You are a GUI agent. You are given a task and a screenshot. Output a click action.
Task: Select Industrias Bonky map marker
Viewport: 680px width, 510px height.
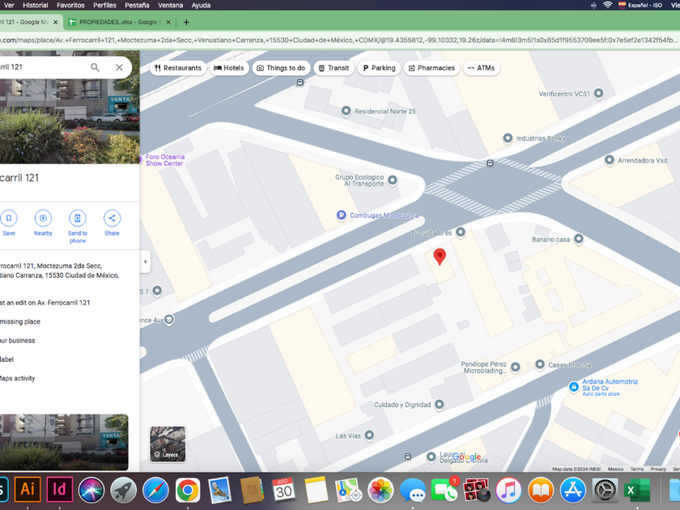[x=508, y=138]
